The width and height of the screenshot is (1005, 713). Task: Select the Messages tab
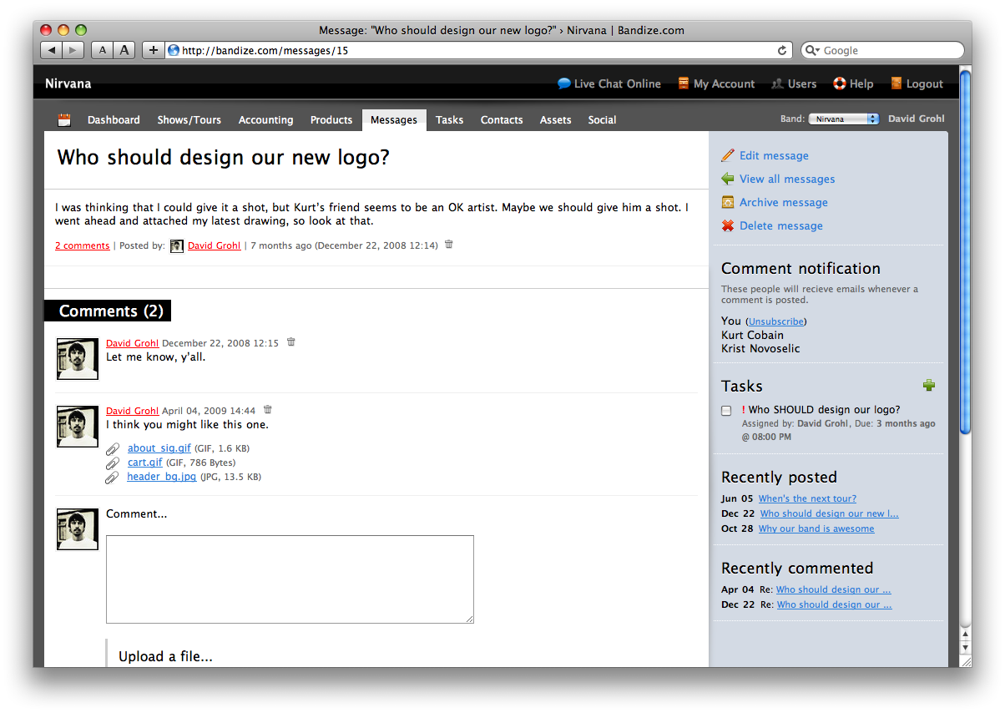point(394,120)
